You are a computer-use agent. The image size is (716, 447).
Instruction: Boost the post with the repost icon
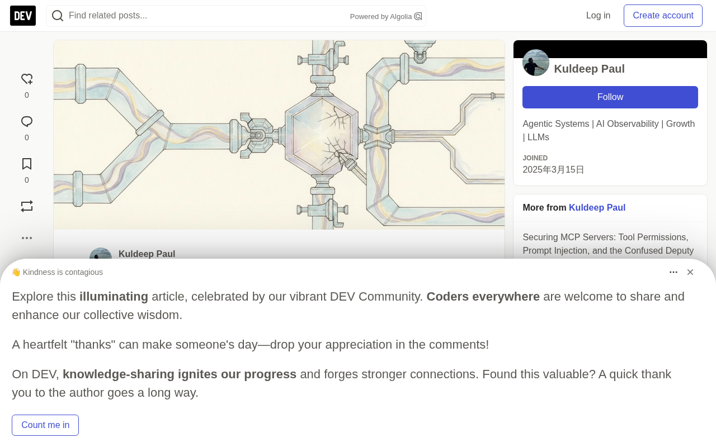click(27, 206)
